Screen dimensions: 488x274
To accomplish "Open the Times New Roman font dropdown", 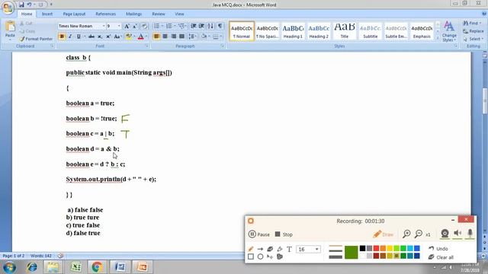I will [104, 26].
